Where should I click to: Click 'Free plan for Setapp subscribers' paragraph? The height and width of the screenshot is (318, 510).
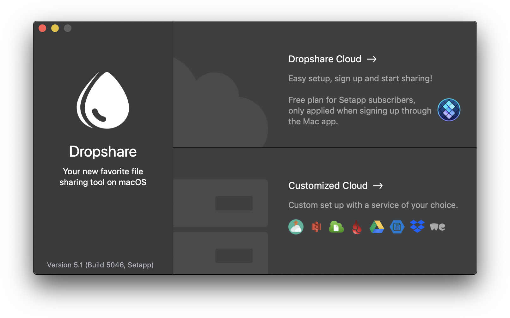[x=360, y=111]
